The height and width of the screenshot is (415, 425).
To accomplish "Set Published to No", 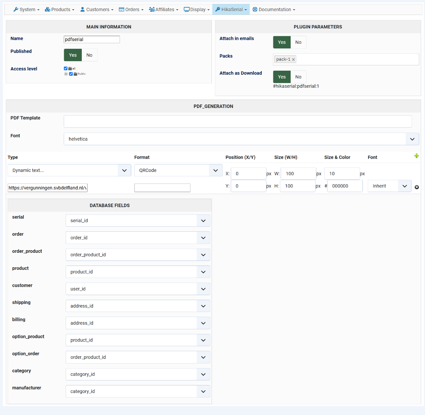I will click(89, 55).
